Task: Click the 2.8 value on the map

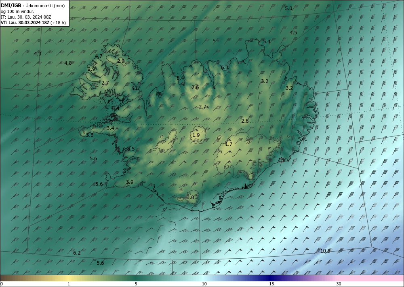Action: [245, 121]
